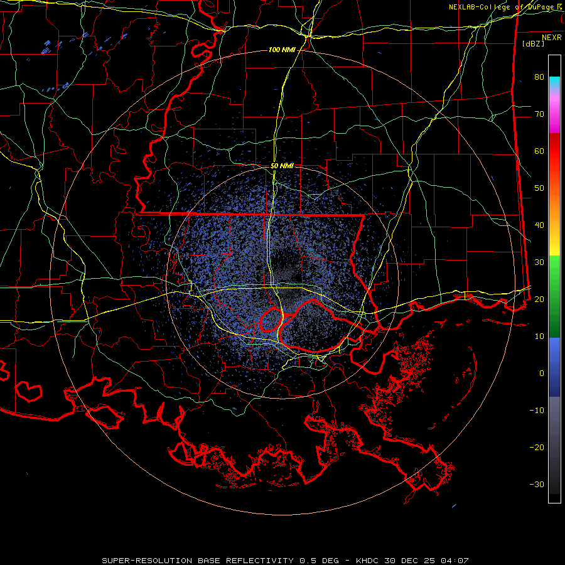Click the 30 value on the dBZ scale
The width and height of the screenshot is (565, 565).
(x=539, y=262)
